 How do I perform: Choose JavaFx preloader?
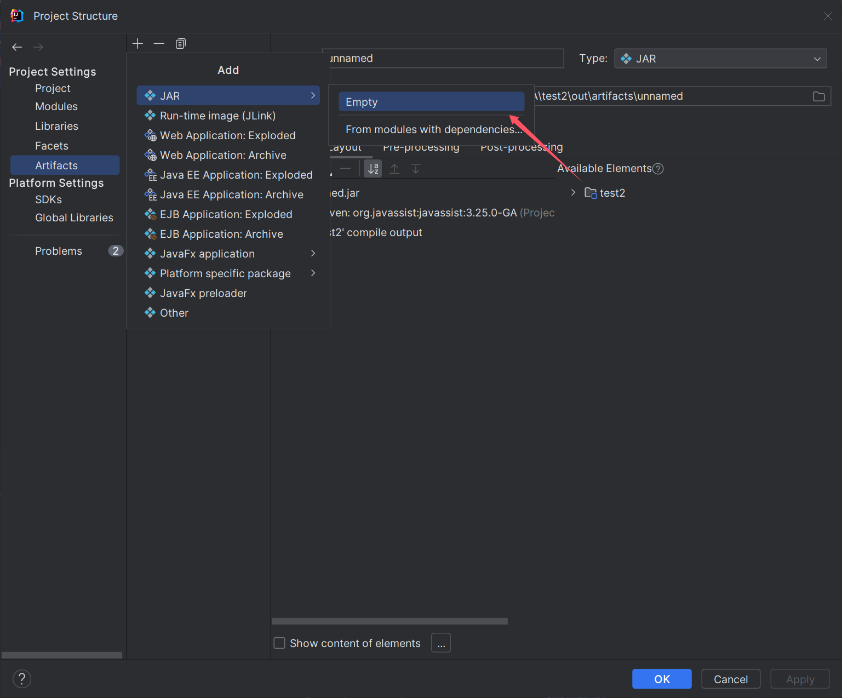(x=228, y=293)
